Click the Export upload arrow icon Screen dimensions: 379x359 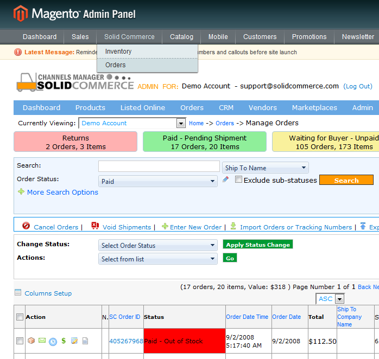pyautogui.click(x=363, y=226)
